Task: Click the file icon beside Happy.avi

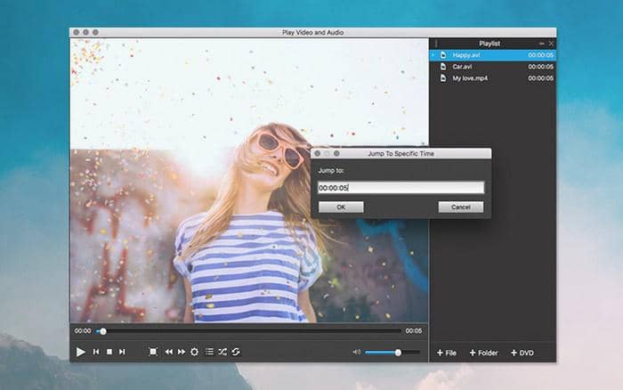Action: (443, 55)
